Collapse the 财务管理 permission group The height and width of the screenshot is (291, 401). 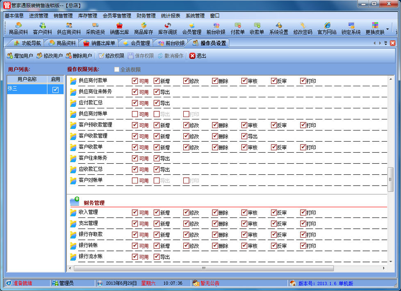(74, 202)
